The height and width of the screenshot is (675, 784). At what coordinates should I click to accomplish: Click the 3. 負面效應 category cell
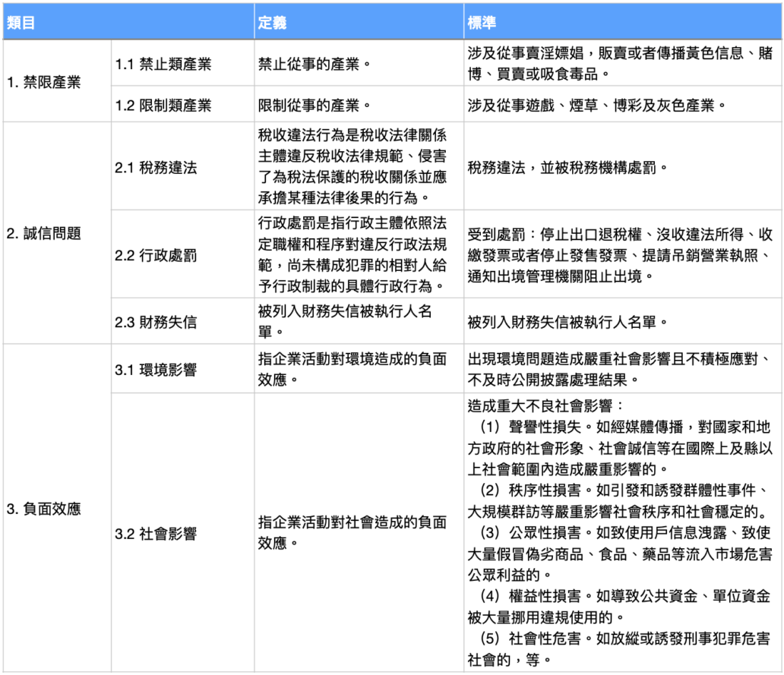(x=44, y=509)
